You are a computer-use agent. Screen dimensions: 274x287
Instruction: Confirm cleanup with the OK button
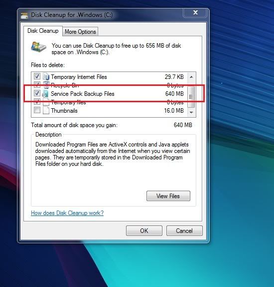point(144,230)
